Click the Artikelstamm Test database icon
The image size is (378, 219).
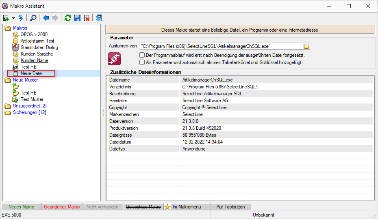[15, 41]
